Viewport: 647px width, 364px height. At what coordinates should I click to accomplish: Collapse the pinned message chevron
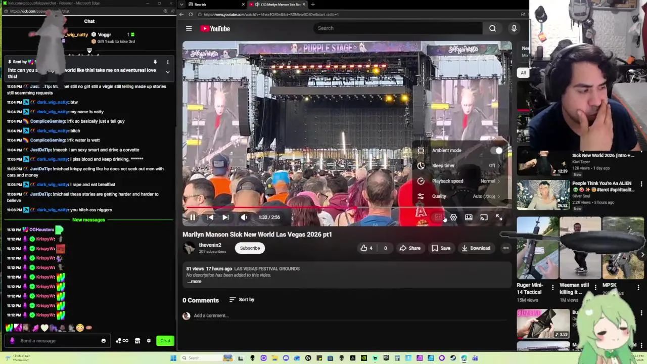168,72
